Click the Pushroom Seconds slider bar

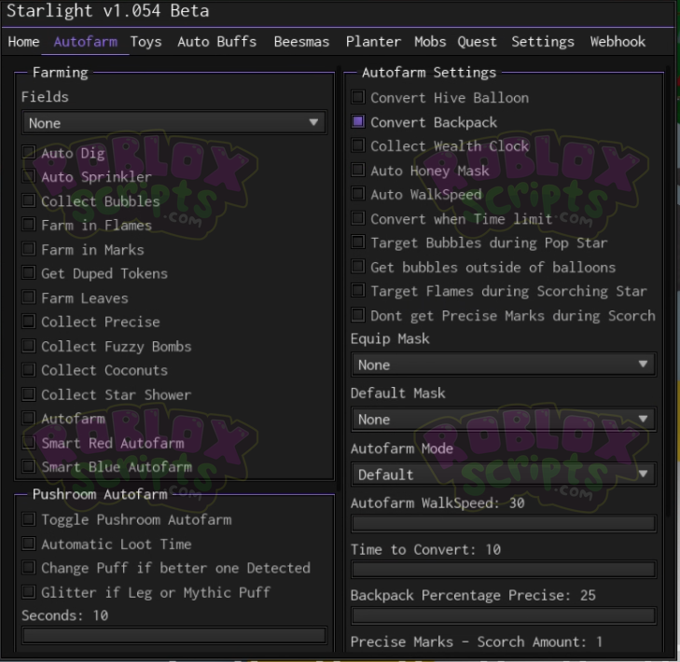click(174, 636)
